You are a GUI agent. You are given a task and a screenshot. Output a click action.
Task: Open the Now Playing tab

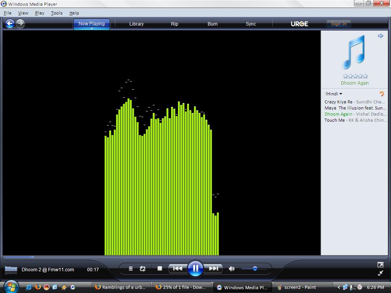[x=92, y=23]
